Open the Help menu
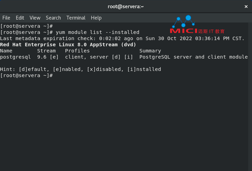This screenshot has width=252, height=171. pos(96,18)
